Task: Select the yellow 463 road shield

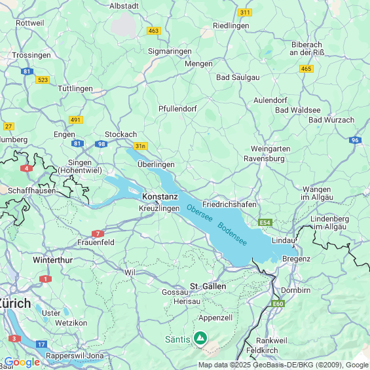Action: (x=154, y=31)
